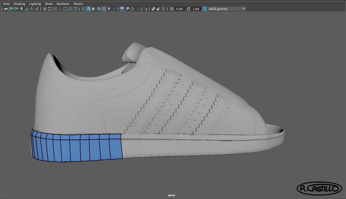The height and width of the screenshot is (199, 346).
Task: Toggle Multisample Anti-aliasing icon
Action: click(x=132, y=9)
